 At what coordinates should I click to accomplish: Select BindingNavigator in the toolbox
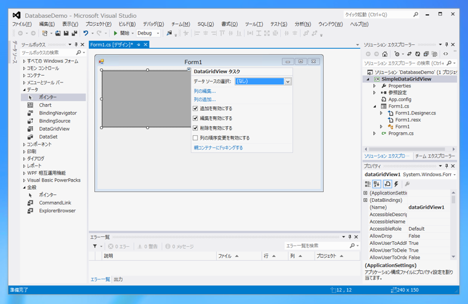point(58,113)
